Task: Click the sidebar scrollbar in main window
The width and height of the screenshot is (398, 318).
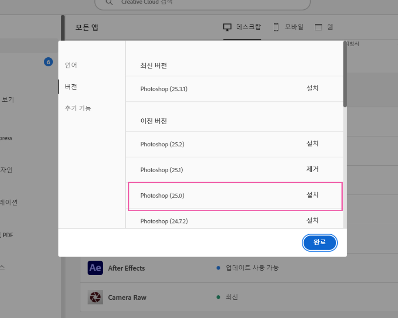Action: coord(63,28)
